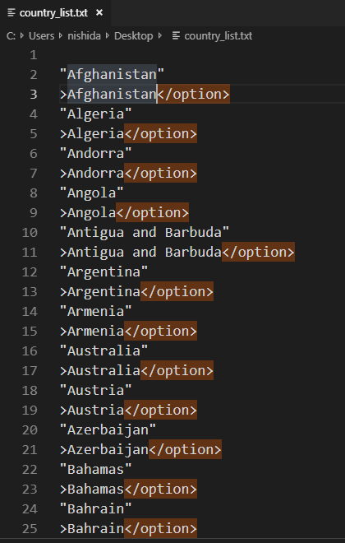Click the "Bahrain" text on line 24
The image size is (345, 543).
click(96, 509)
